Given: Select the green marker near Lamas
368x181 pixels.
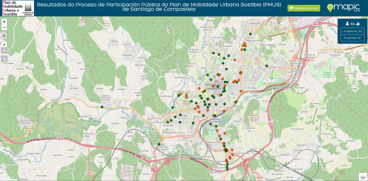Looking at the screenshot, I should (x=102, y=107).
